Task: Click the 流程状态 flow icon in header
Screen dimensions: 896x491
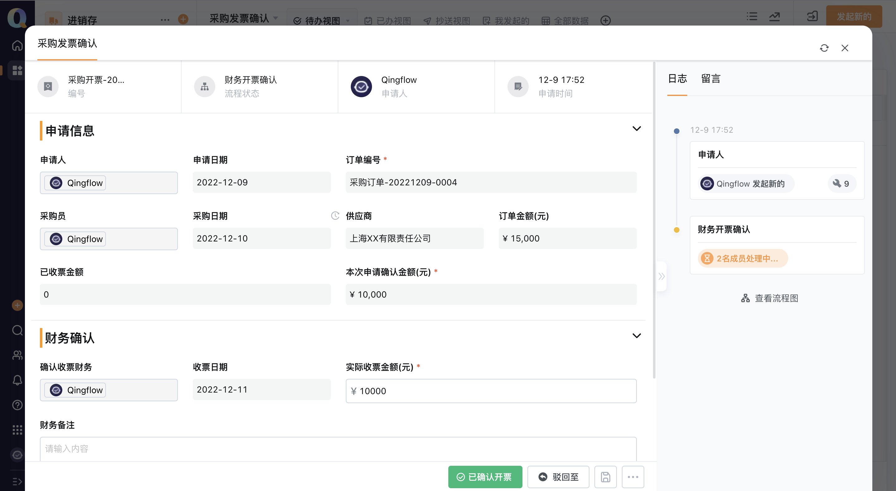Action: [x=204, y=86]
